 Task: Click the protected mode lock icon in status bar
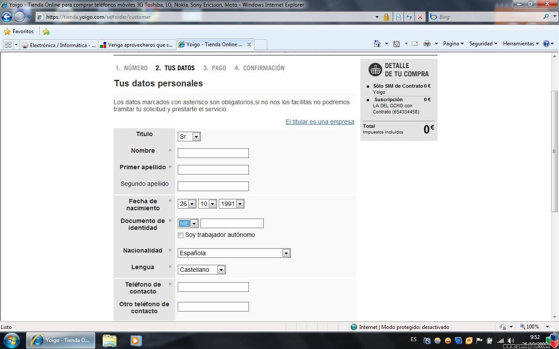click(503, 327)
